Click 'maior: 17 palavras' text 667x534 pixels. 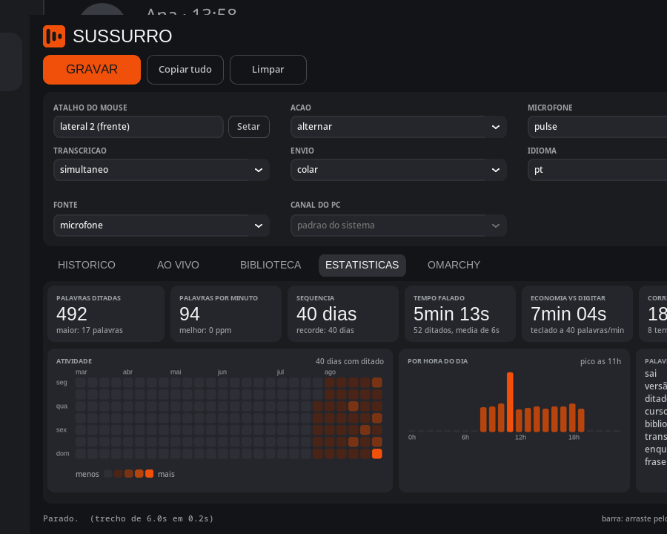[90, 331]
